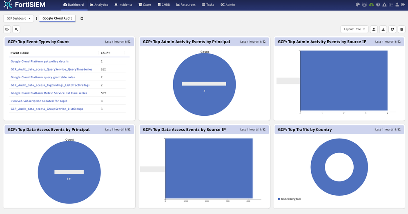Open the theme palette icon
408x214 pixels.
point(357,4)
